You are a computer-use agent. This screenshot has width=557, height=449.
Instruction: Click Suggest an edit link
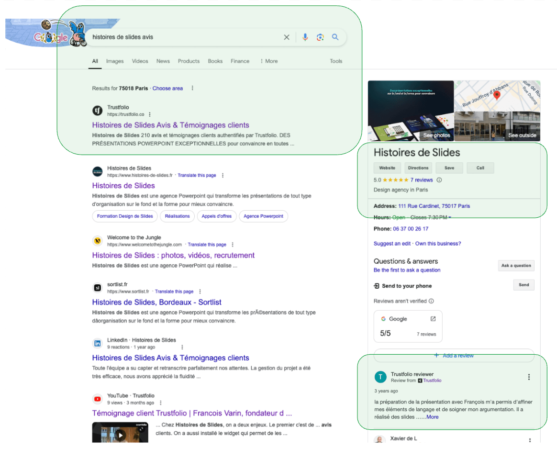[392, 243]
